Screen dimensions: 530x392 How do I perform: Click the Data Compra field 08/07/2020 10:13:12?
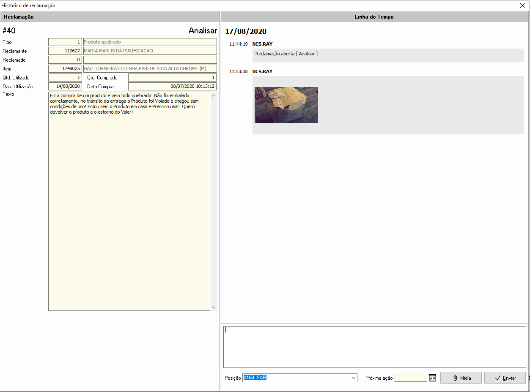point(173,87)
